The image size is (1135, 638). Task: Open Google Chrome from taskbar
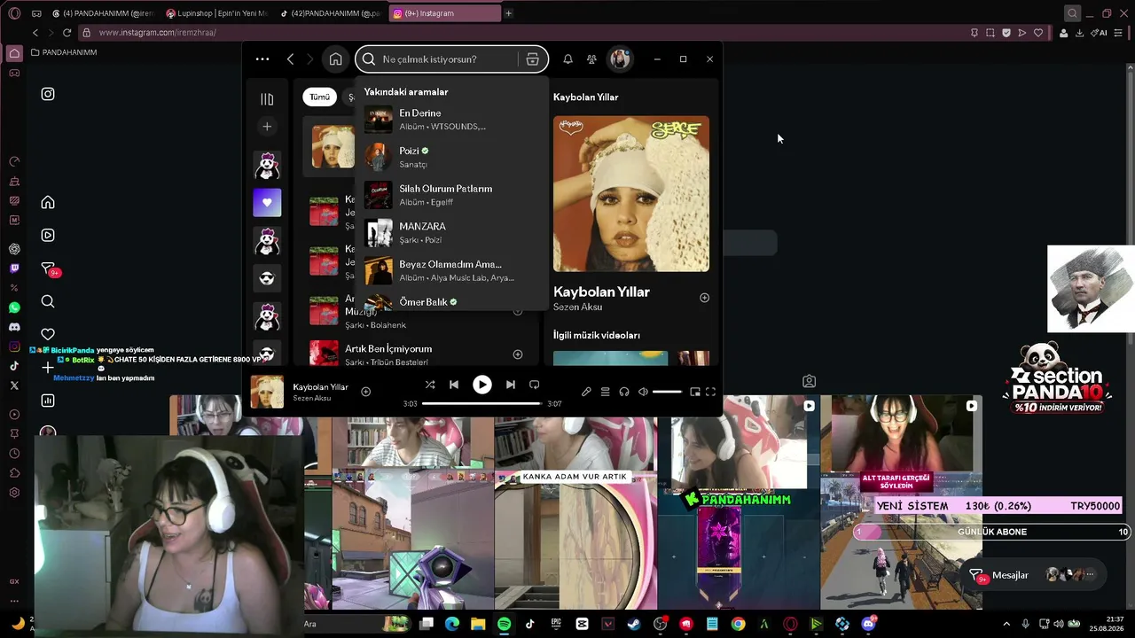[738, 624]
